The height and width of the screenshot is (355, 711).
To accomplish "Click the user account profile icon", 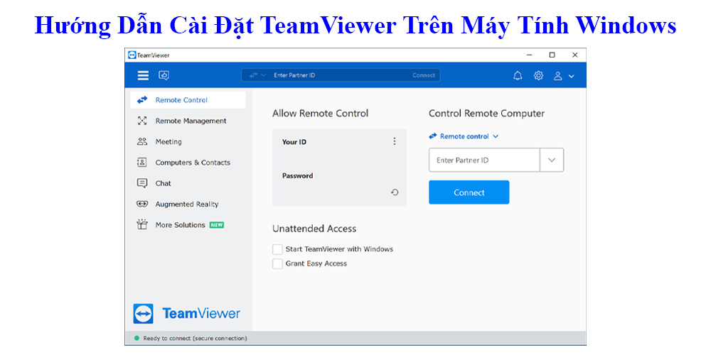I will [558, 76].
